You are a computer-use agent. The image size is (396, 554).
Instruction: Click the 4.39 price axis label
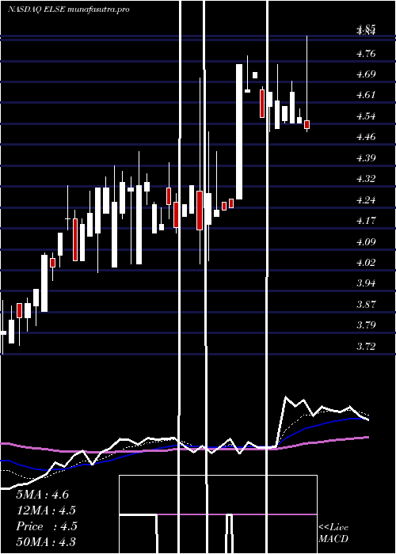tap(366, 158)
